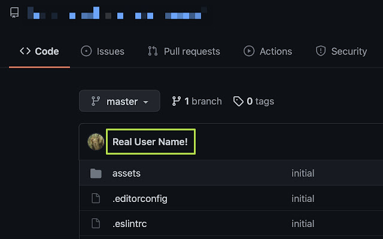
Task: Click the .eslintrc file icon
Action: click(x=96, y=224)
